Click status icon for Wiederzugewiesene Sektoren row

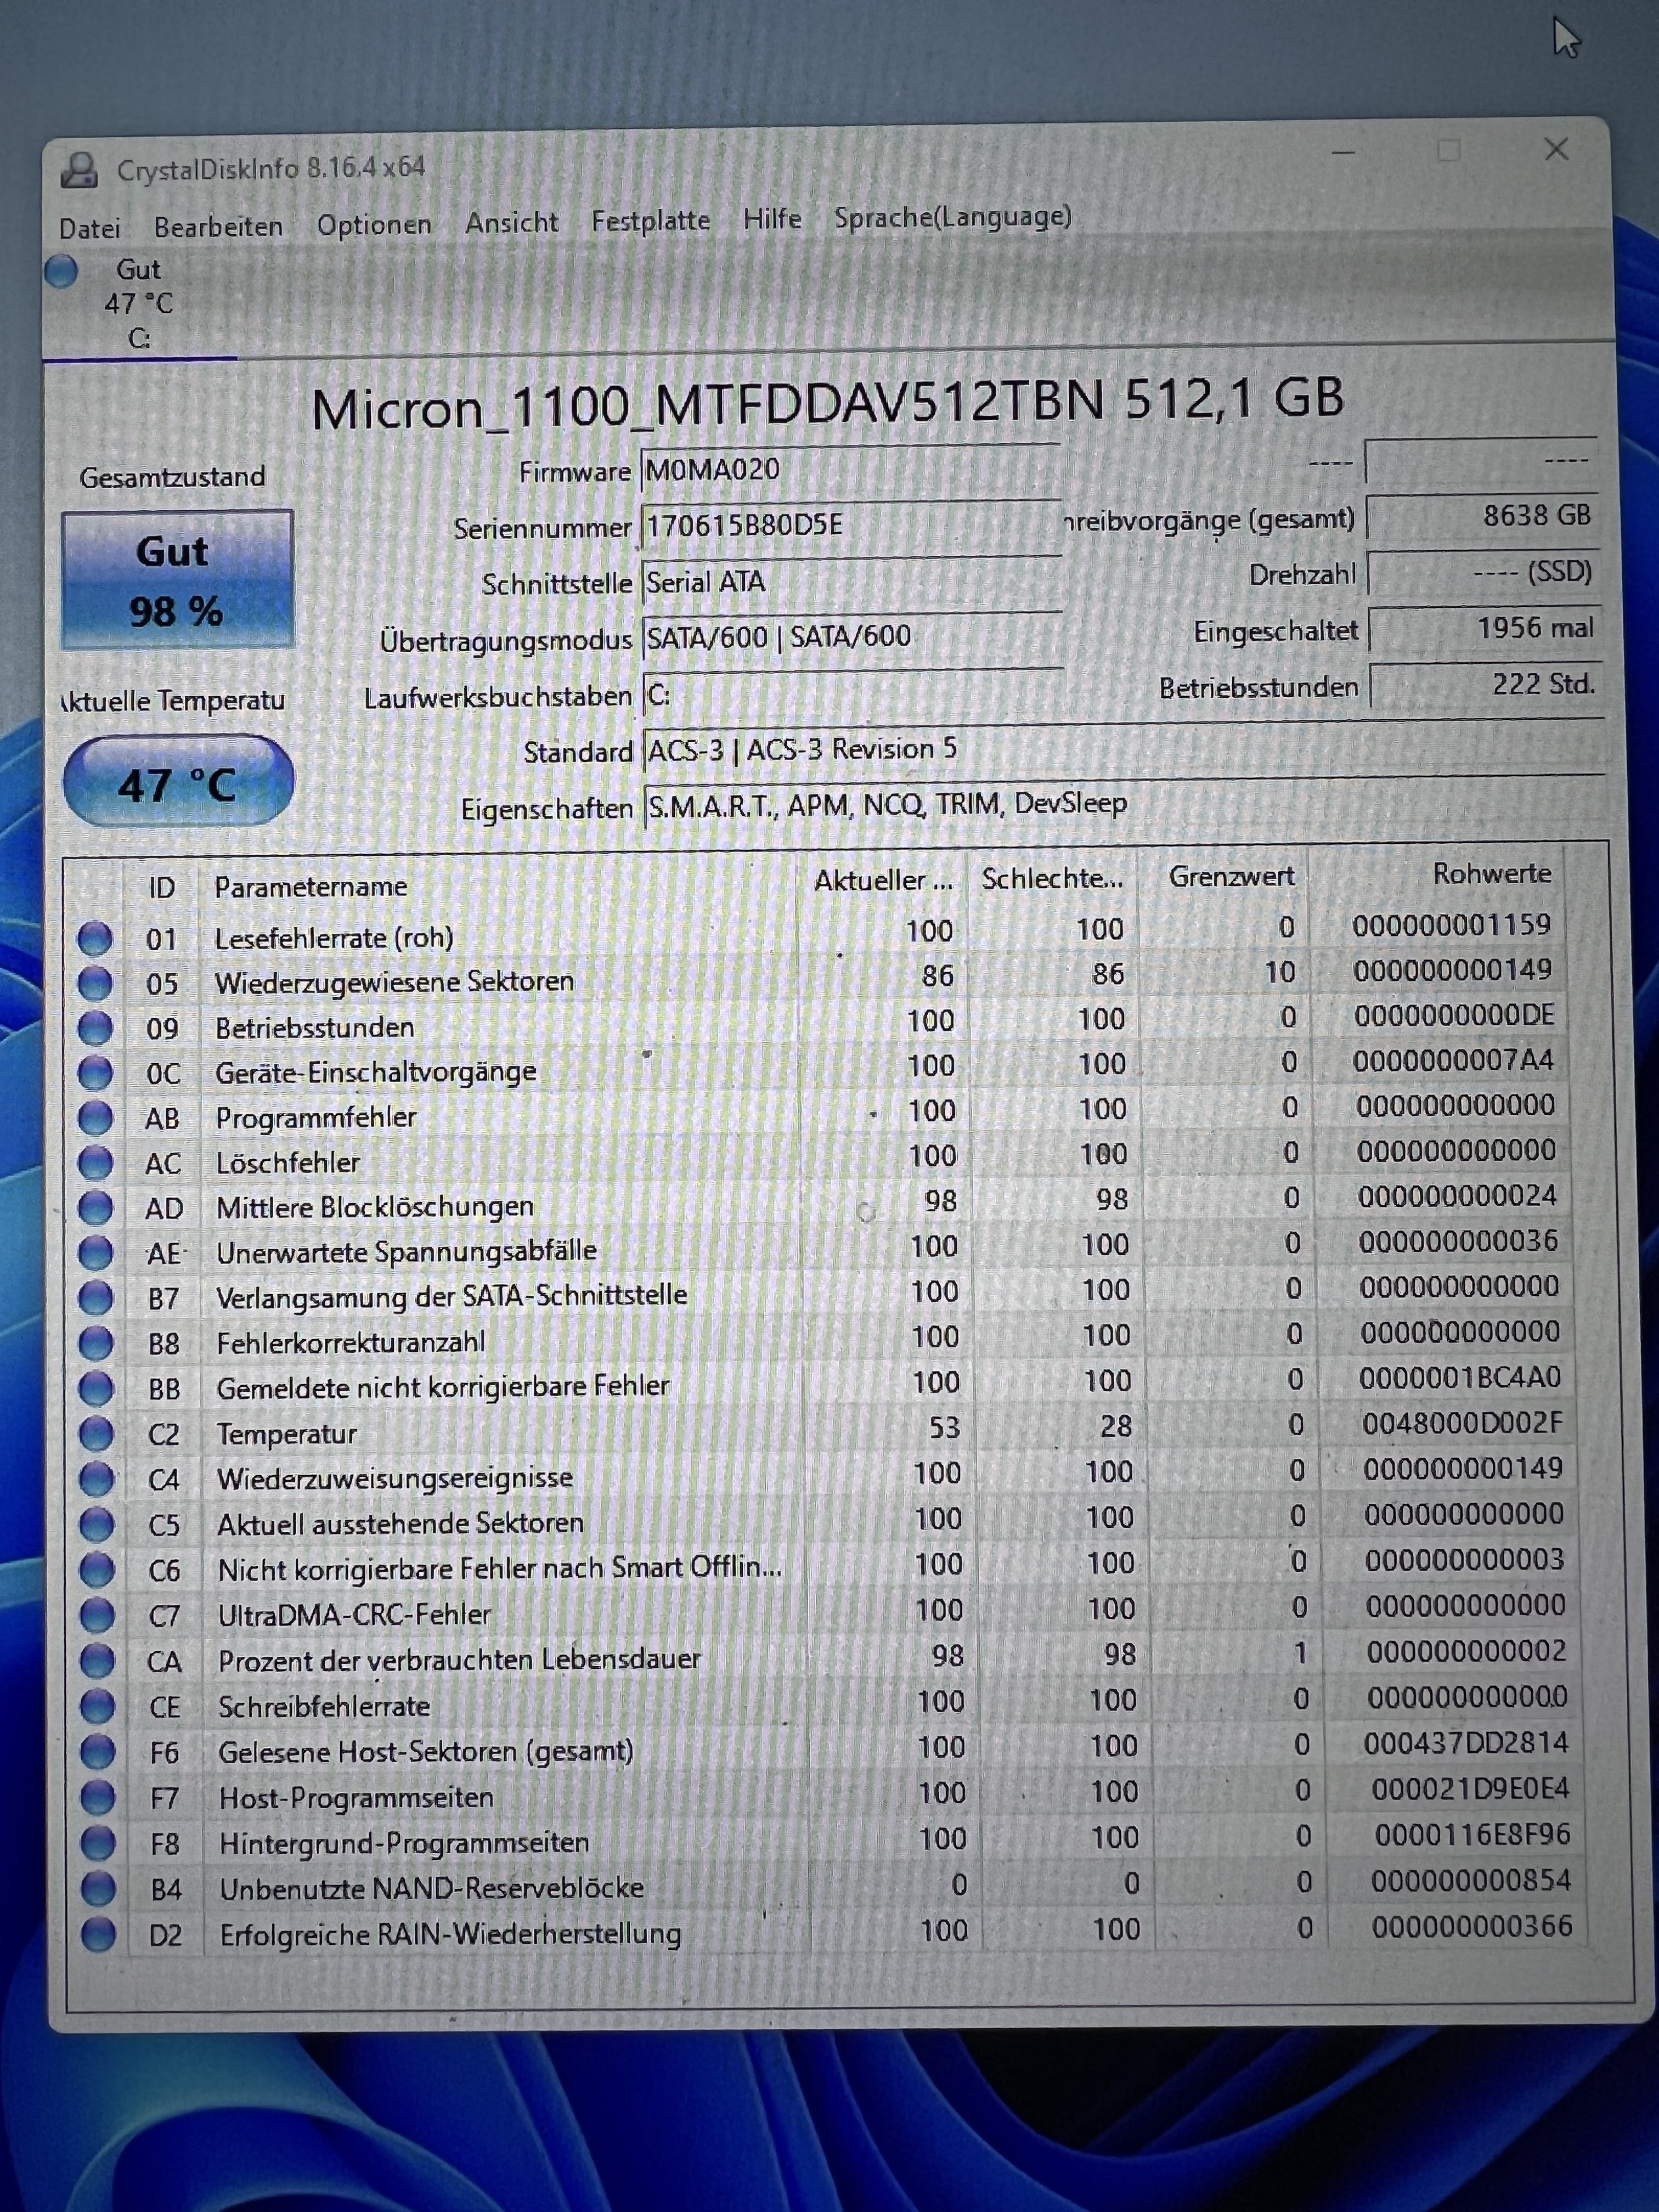(x=95, y=983)
